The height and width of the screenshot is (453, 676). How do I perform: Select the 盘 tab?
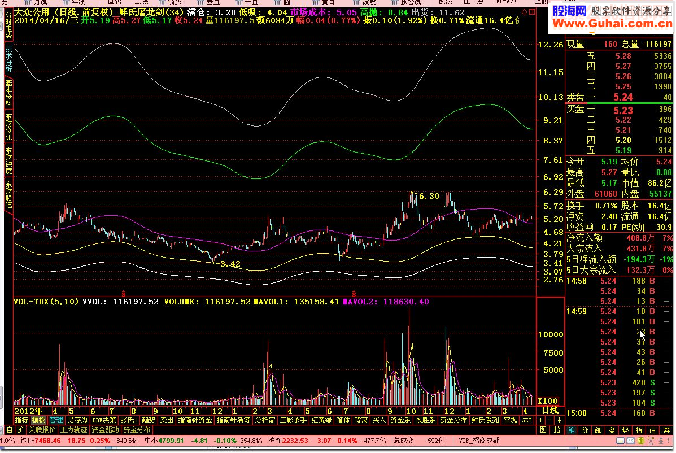click(x=612, y=430)
